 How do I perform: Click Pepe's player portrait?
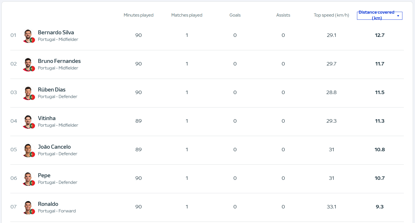point(28,178)
